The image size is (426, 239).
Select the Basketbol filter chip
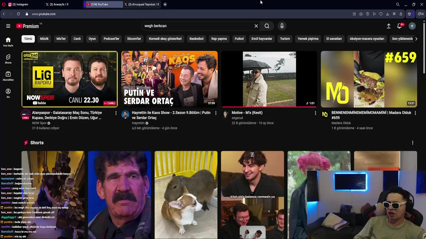point(196,39)
